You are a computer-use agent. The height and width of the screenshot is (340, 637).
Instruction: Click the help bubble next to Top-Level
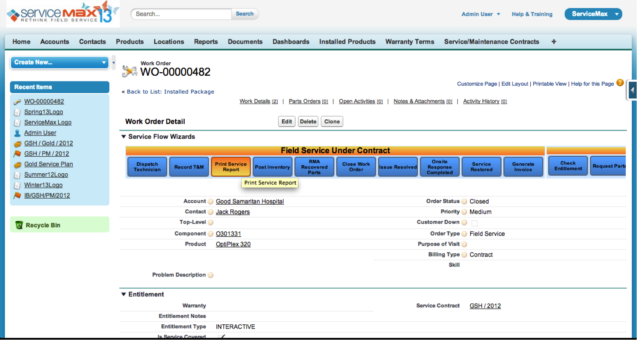point(211,222)
